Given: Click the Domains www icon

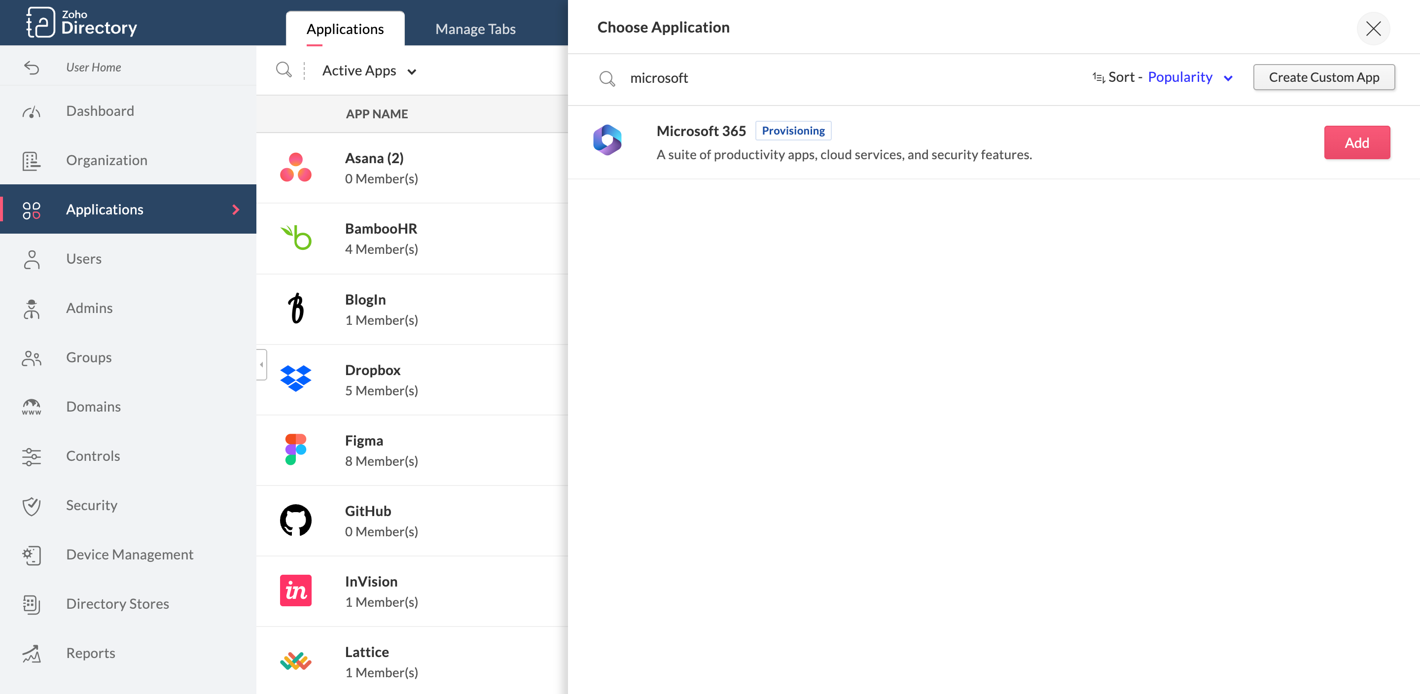Looking at the screenshot, I should click(x=32, y=407).
